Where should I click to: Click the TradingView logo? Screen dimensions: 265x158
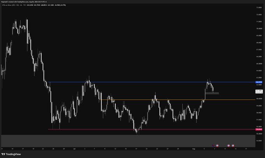pos(11,154)
